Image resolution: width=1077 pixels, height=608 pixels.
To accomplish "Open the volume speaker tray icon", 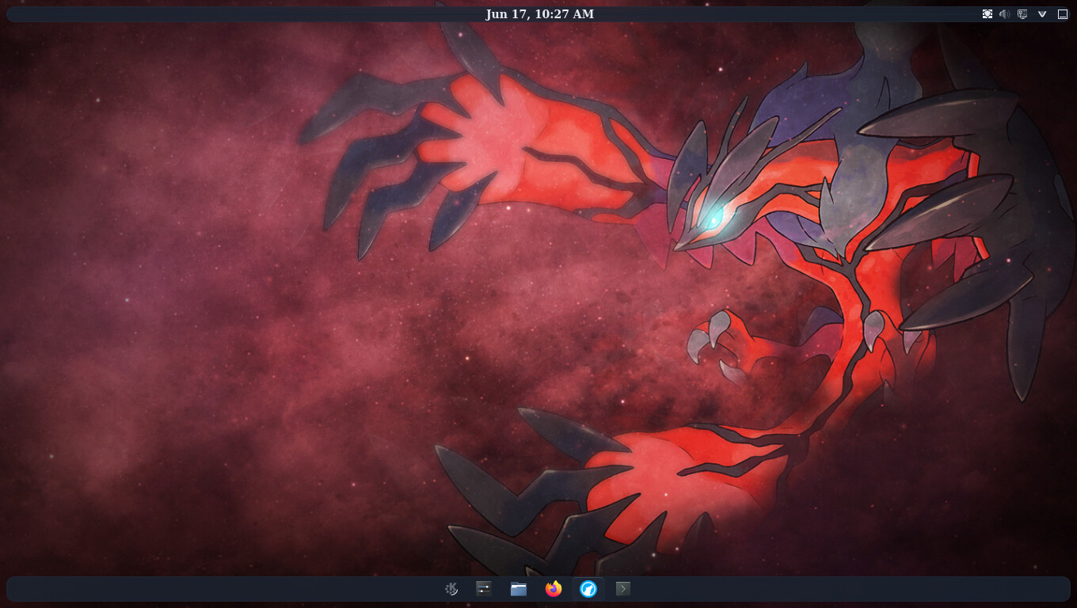I will [x=1005, y=14].
